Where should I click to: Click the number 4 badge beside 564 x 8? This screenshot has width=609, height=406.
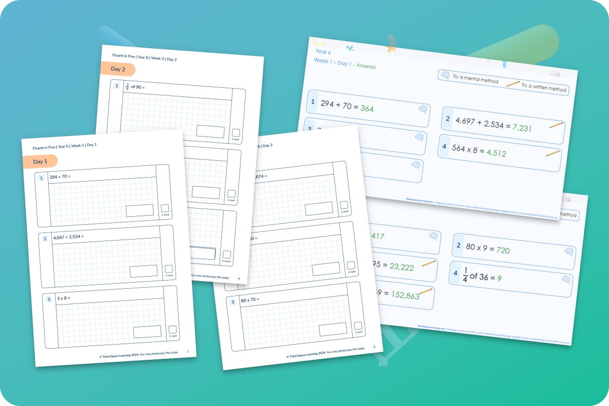click(x=444, y=147)
